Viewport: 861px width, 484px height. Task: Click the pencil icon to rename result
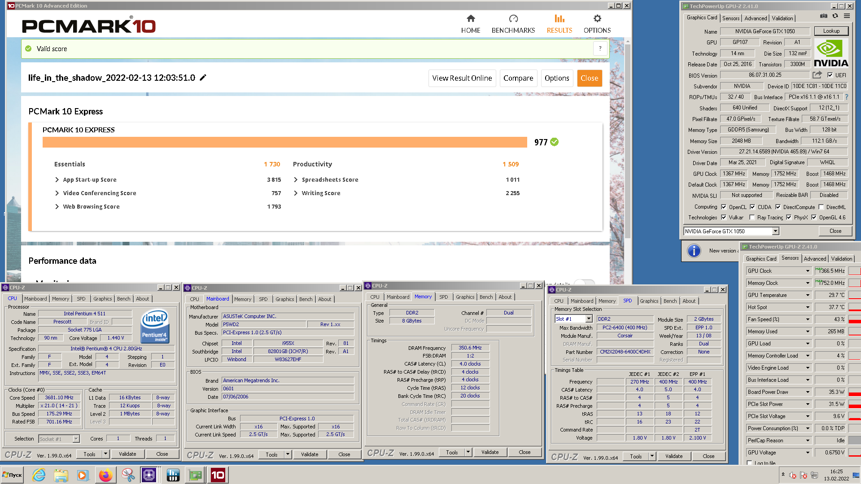[x=203, y=78]
